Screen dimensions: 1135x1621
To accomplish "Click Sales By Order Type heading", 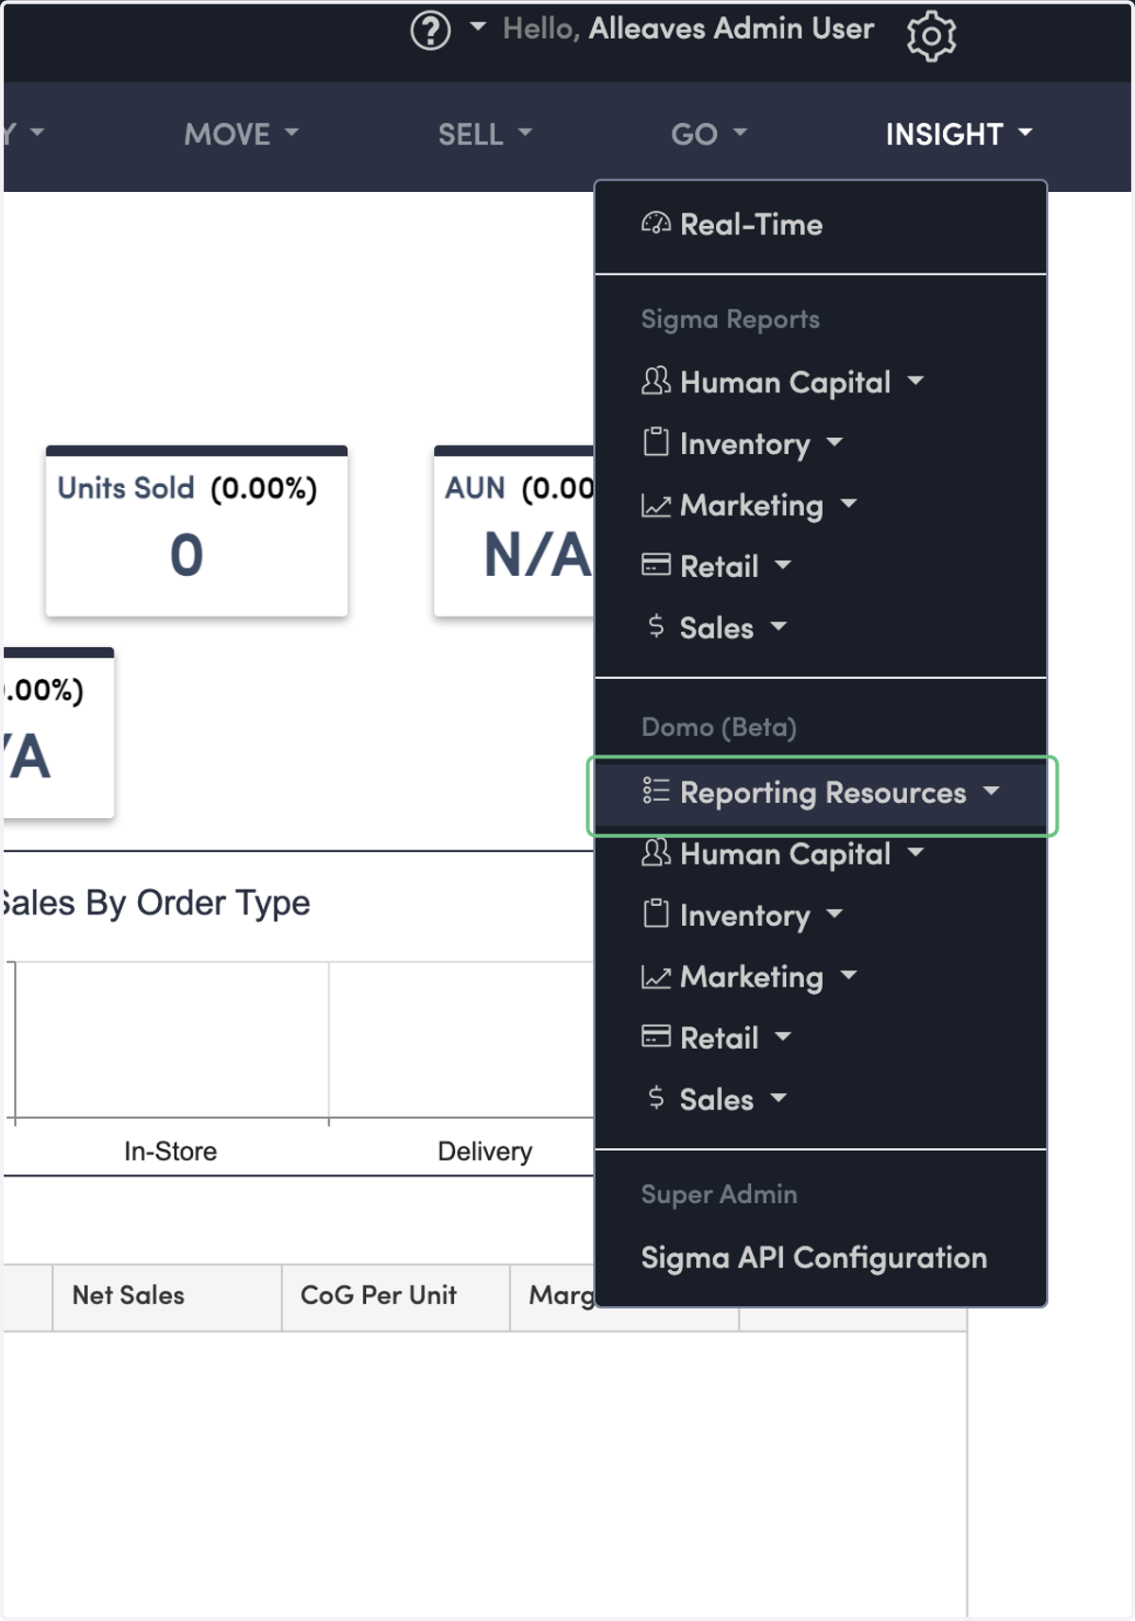I will click(155, 903).
